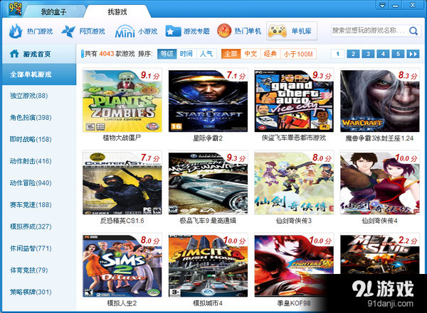Go to page 4

(x=383, y=54)
